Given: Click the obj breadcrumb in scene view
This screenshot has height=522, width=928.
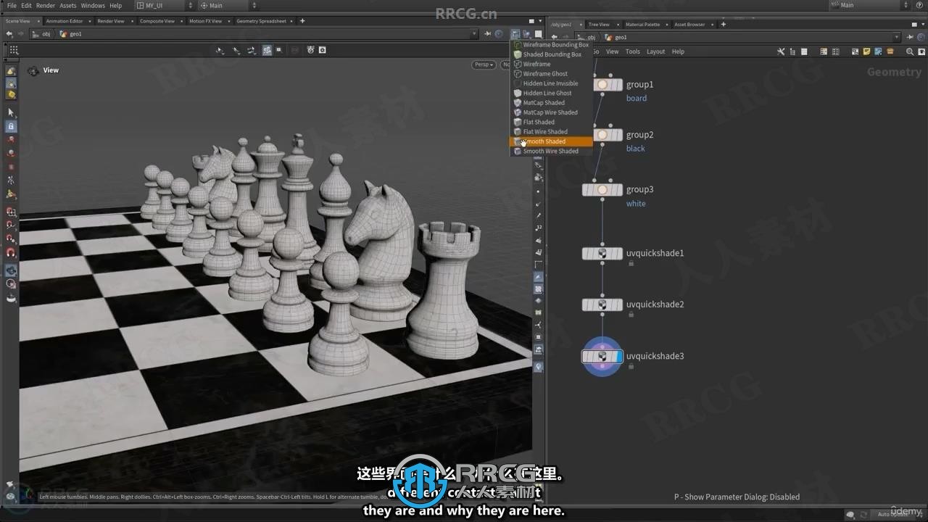Looking at the screenshot, I should tap(42, 34).
